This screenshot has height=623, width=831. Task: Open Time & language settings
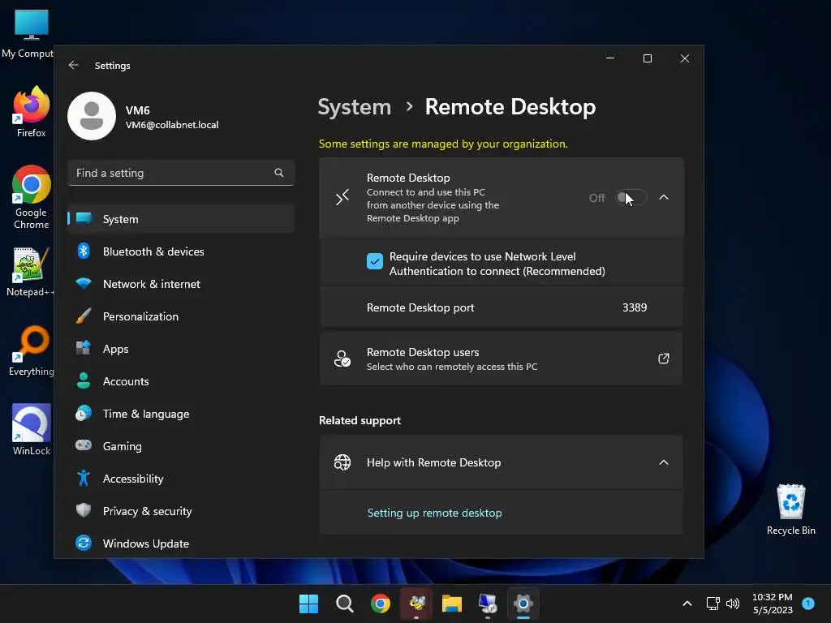pyautogui.click(x=181, y=414)
